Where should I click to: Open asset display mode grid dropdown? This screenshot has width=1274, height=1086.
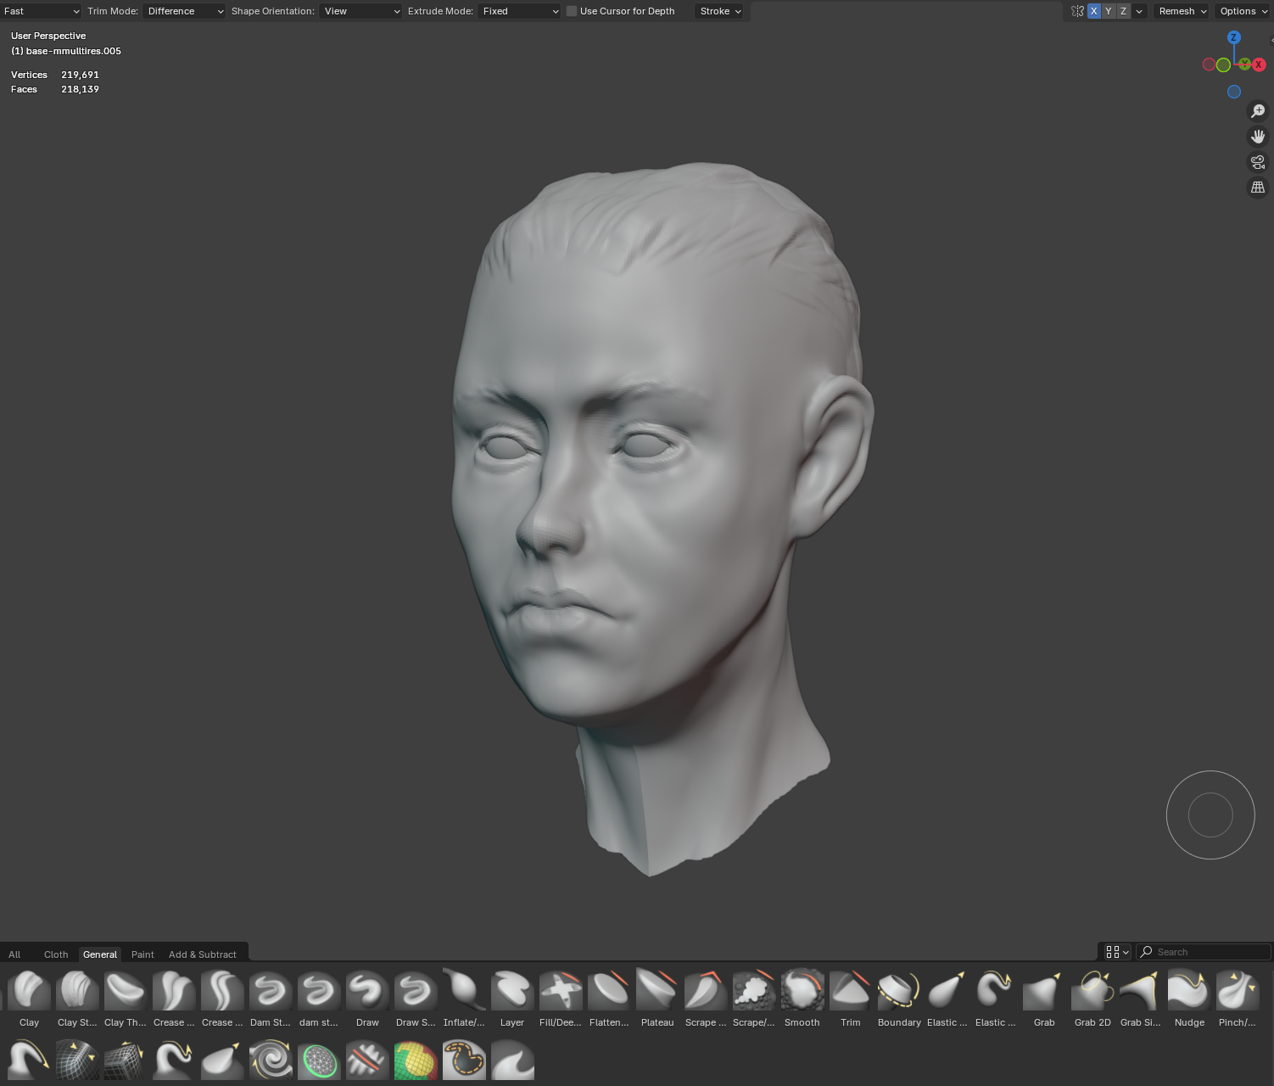pyautogui.click(x=1117, y=952)
